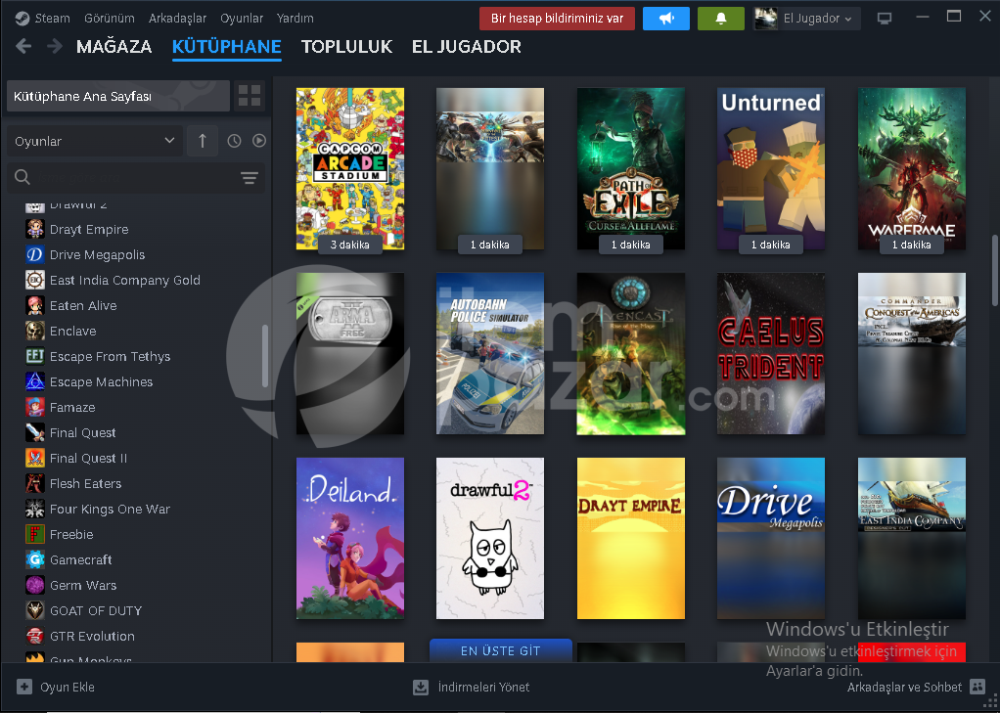Select Gamecraft icon in list

34,560
